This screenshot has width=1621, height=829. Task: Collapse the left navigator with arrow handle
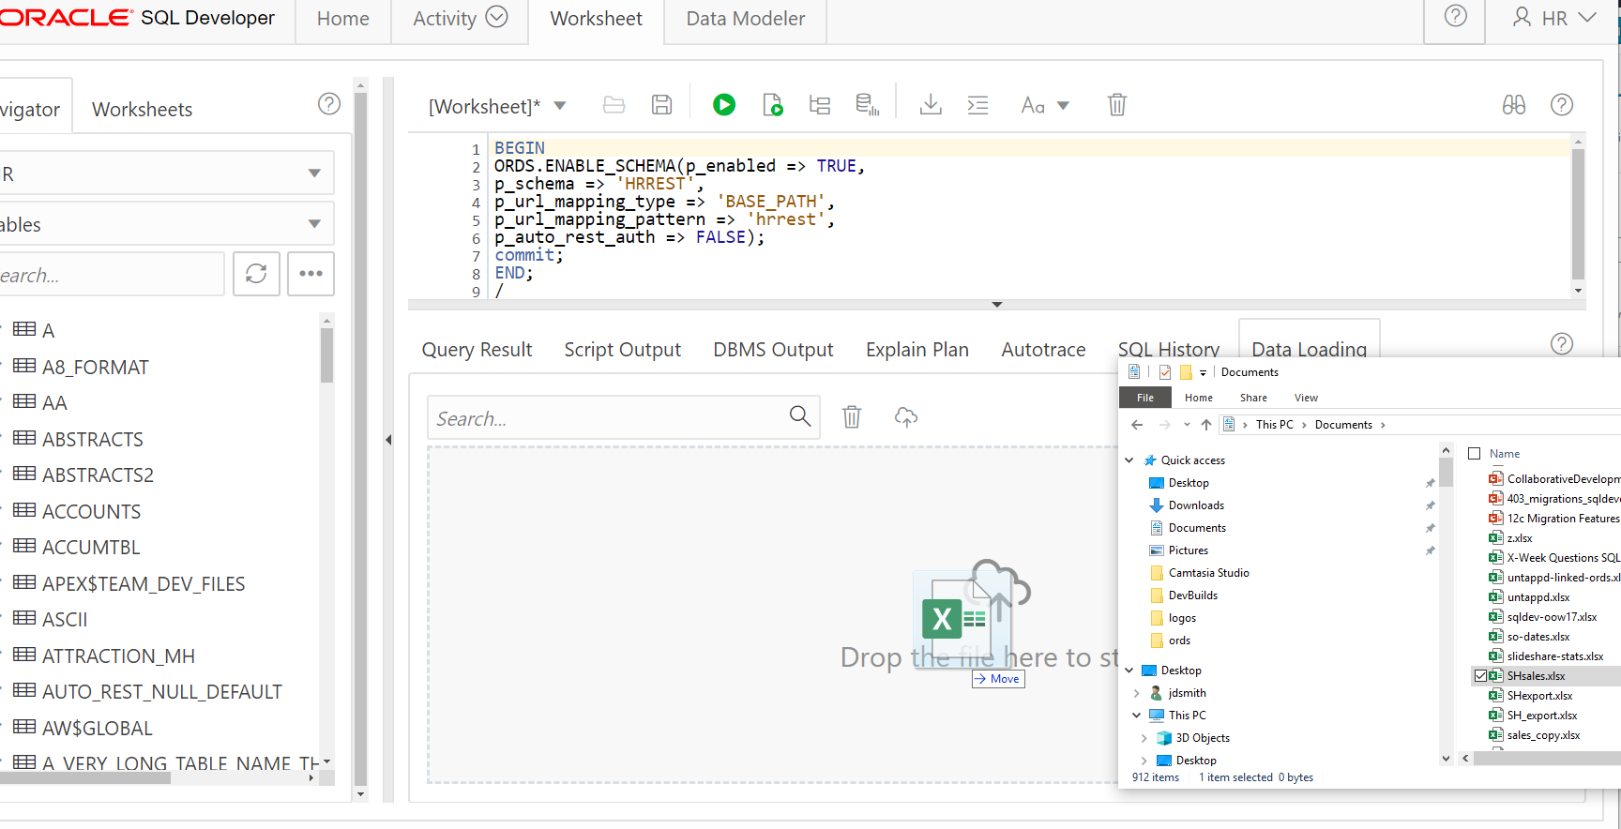pos(388,440)
